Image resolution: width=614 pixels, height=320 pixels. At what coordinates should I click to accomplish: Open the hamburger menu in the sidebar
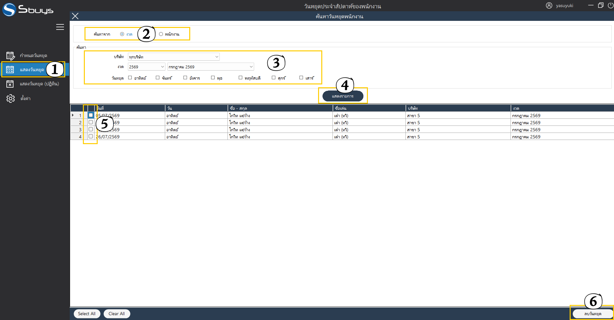point(60,27)
